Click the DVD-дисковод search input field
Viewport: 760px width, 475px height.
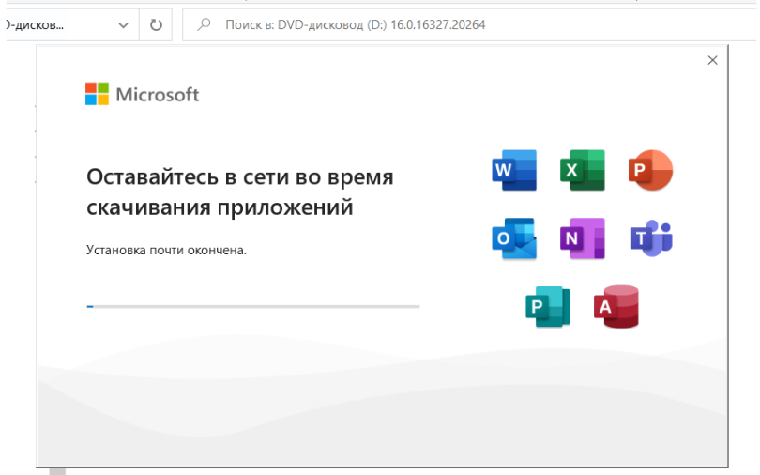[x=469, y=25]
